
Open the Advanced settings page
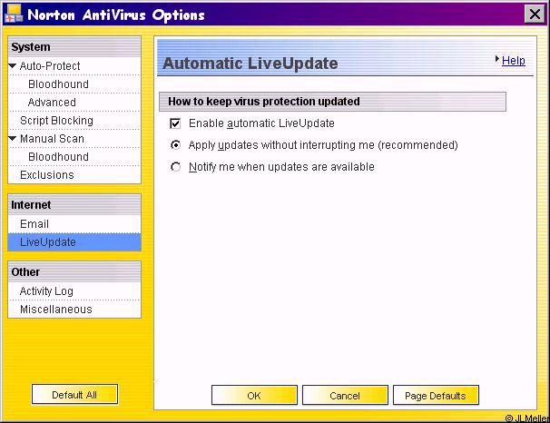[52, 103]
